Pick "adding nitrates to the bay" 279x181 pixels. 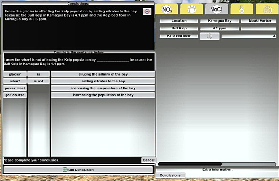[x=103, y=81]
